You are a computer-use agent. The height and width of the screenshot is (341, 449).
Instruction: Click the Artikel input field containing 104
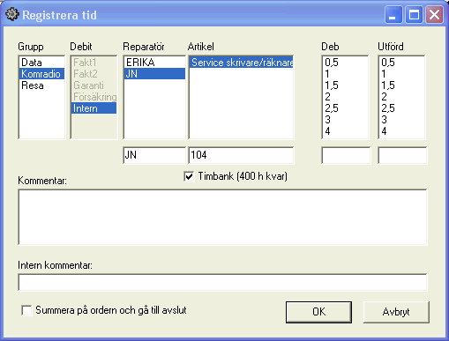point(241,155)
